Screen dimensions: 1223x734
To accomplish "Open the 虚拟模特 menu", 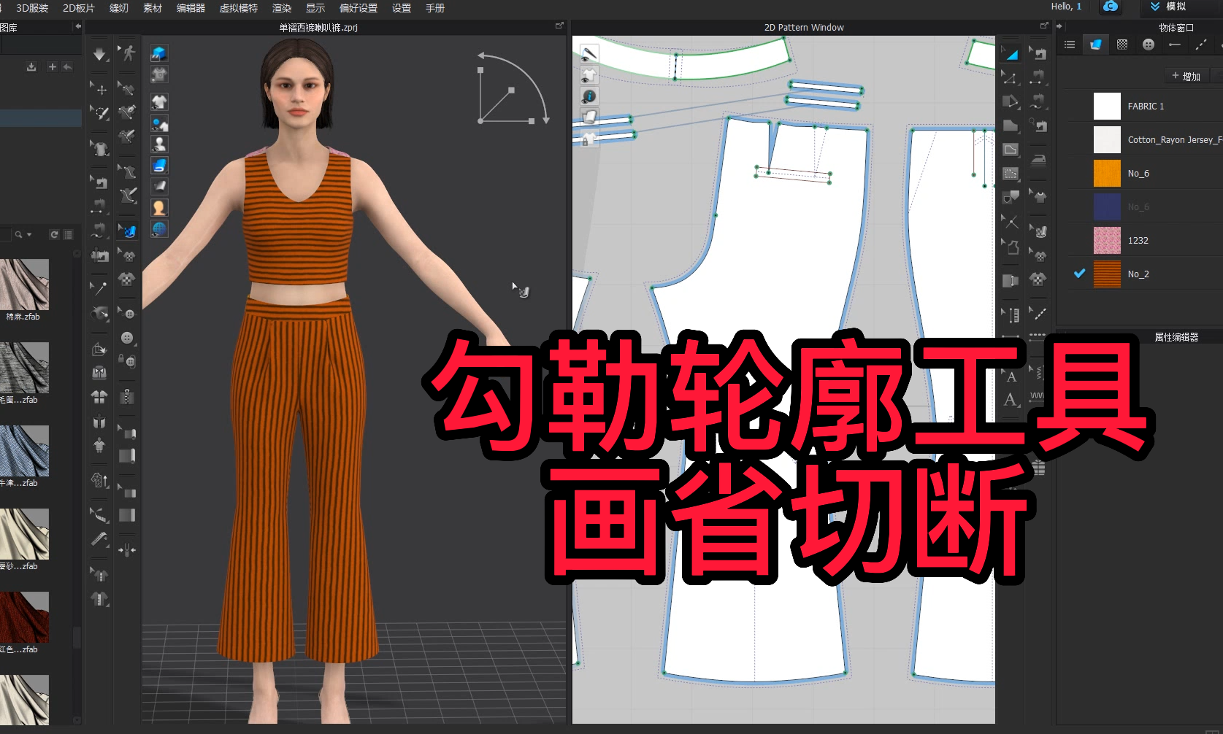I will coord(238,8).
